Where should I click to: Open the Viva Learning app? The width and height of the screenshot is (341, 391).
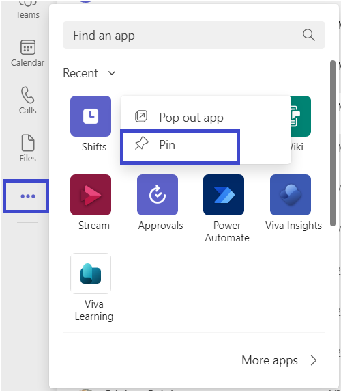tap(91, 273)
